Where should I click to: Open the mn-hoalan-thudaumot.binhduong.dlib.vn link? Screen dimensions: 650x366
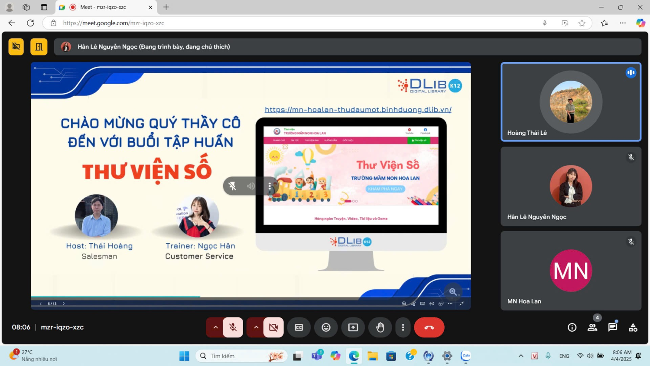point(358,110)
